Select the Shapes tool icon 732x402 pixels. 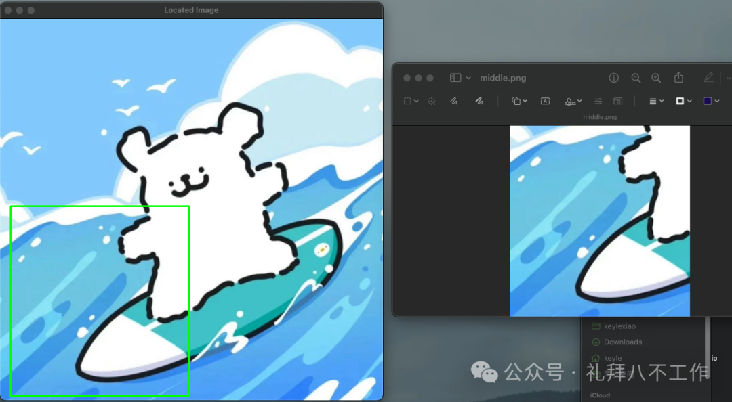(x=516, y=101)
